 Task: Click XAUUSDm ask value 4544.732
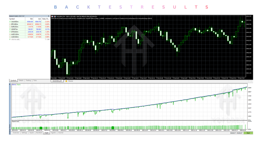point(38,22)
